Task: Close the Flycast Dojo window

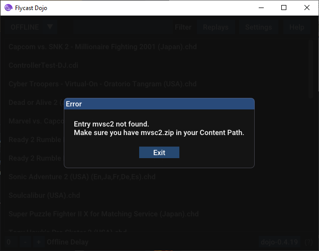Action: pos(307,8)
